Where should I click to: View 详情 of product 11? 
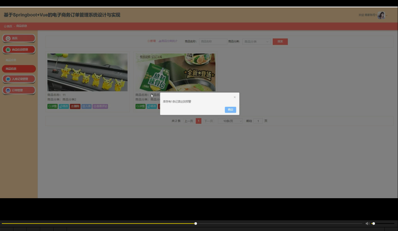pos(53,106)
